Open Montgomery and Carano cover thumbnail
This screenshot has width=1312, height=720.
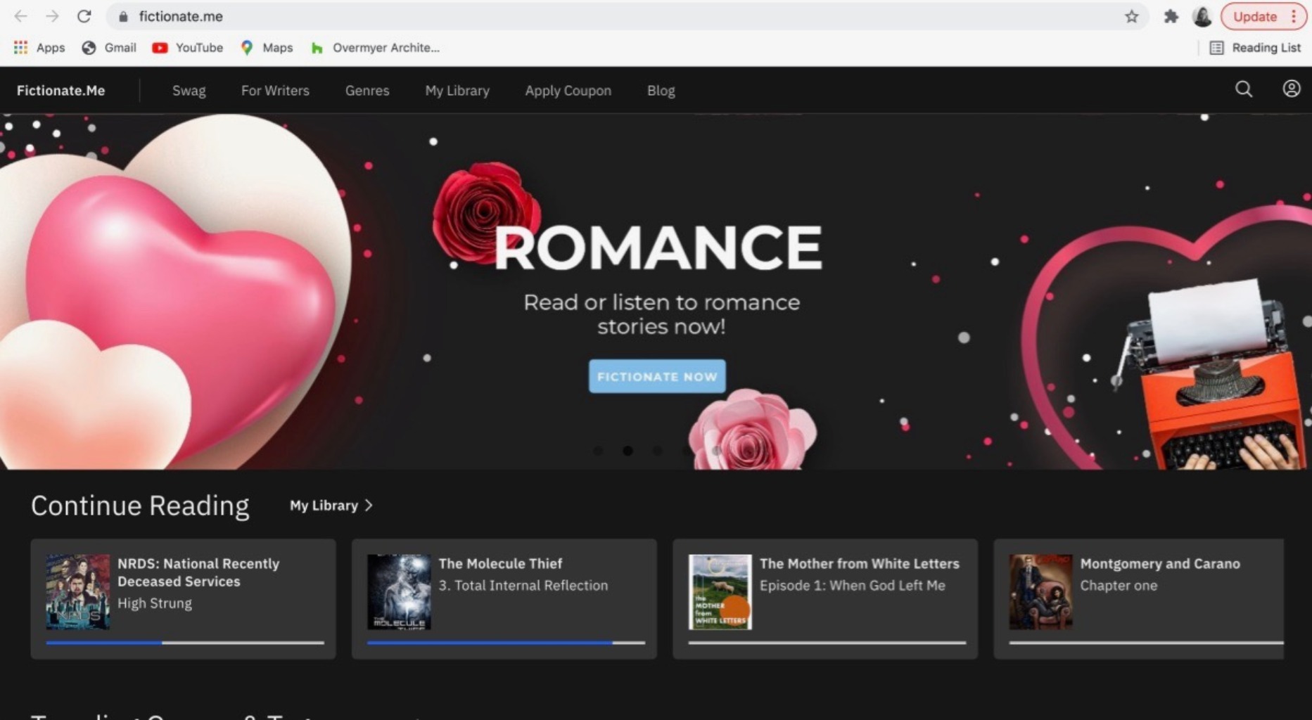[x=1040, y=591]
